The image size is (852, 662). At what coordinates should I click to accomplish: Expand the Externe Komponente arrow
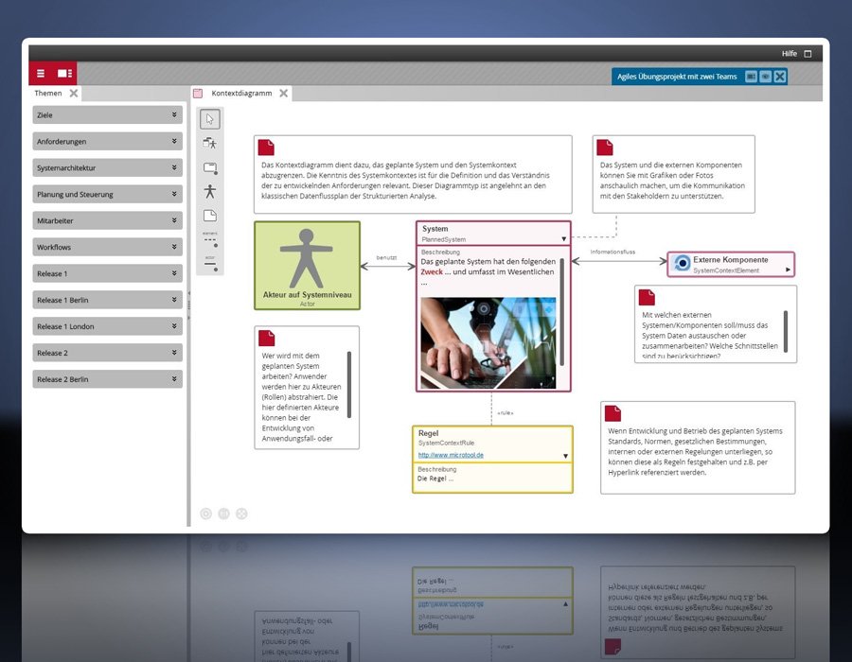pyautogui.click(x=788, y=270)
